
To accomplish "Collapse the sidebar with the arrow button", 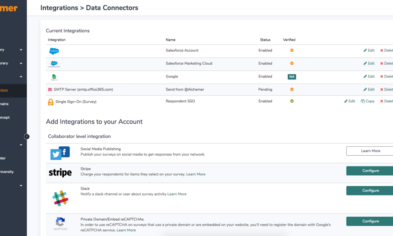I will click(x=27, y=136).
